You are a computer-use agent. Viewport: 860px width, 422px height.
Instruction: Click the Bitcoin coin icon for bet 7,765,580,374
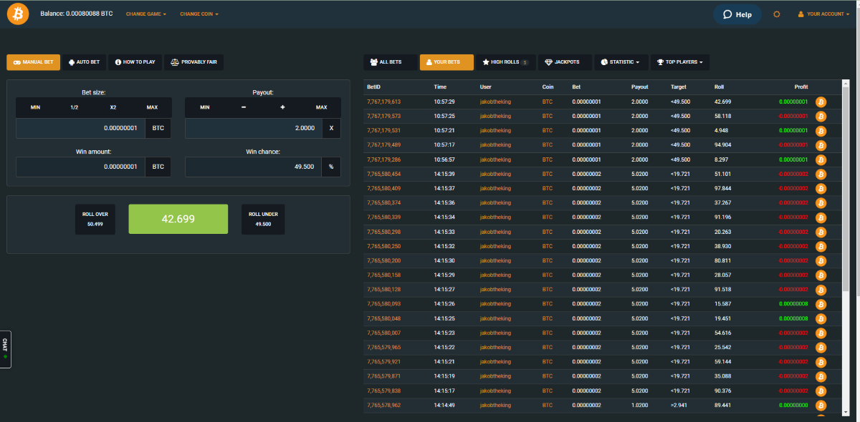point(821,203)
